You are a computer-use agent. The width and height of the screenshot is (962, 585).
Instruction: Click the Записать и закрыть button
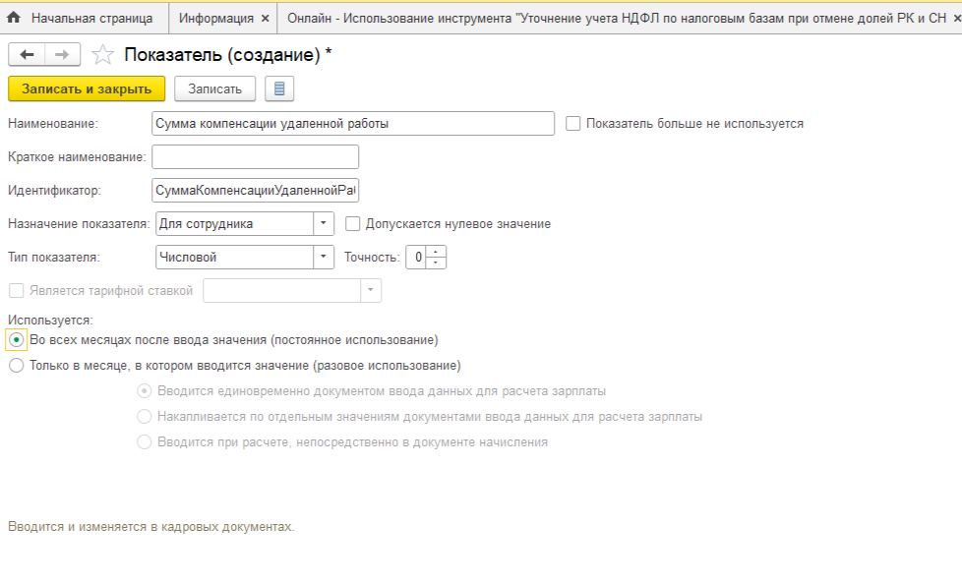tap(87, 88)
